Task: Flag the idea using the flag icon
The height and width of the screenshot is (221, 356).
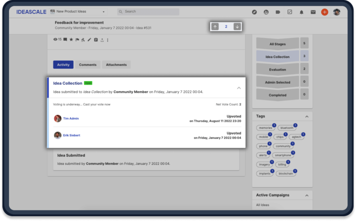Action: [77, 40]
